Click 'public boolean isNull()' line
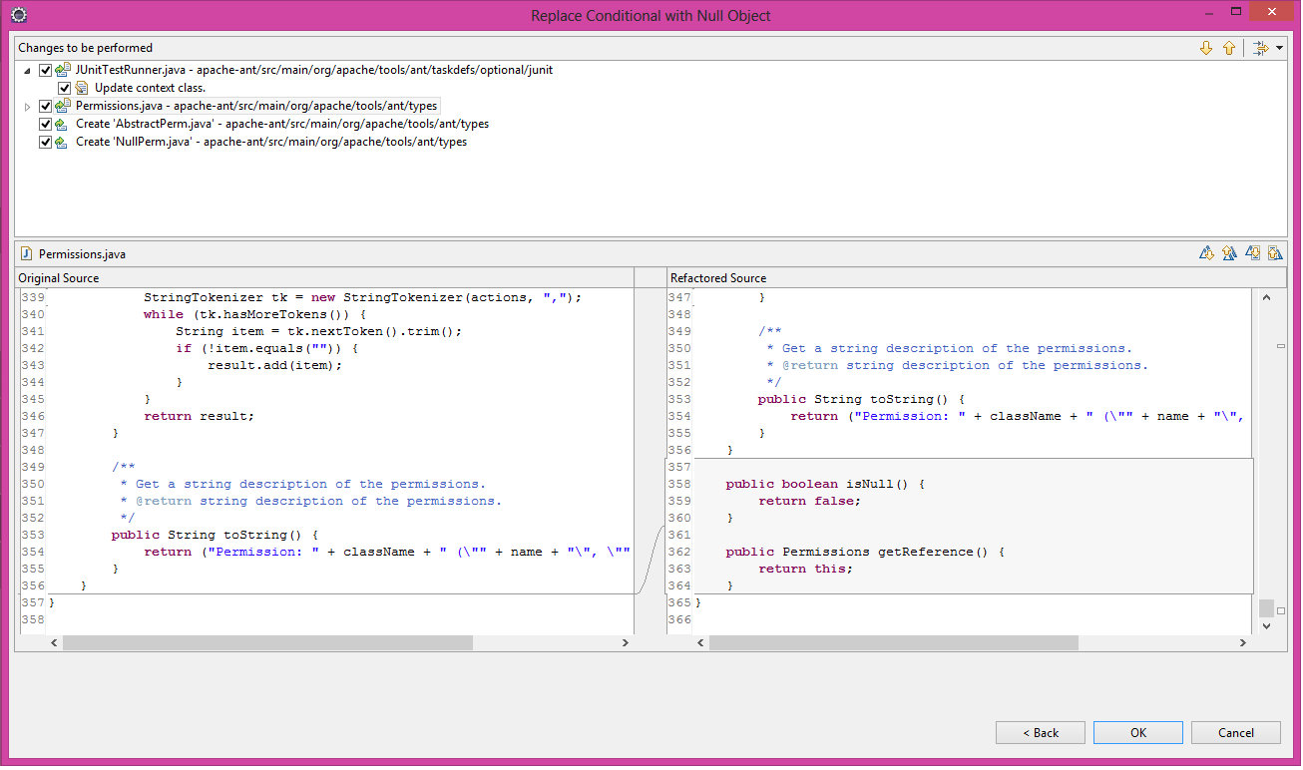Viewport: 1303px width, 770px height. [x=825, y=484]
